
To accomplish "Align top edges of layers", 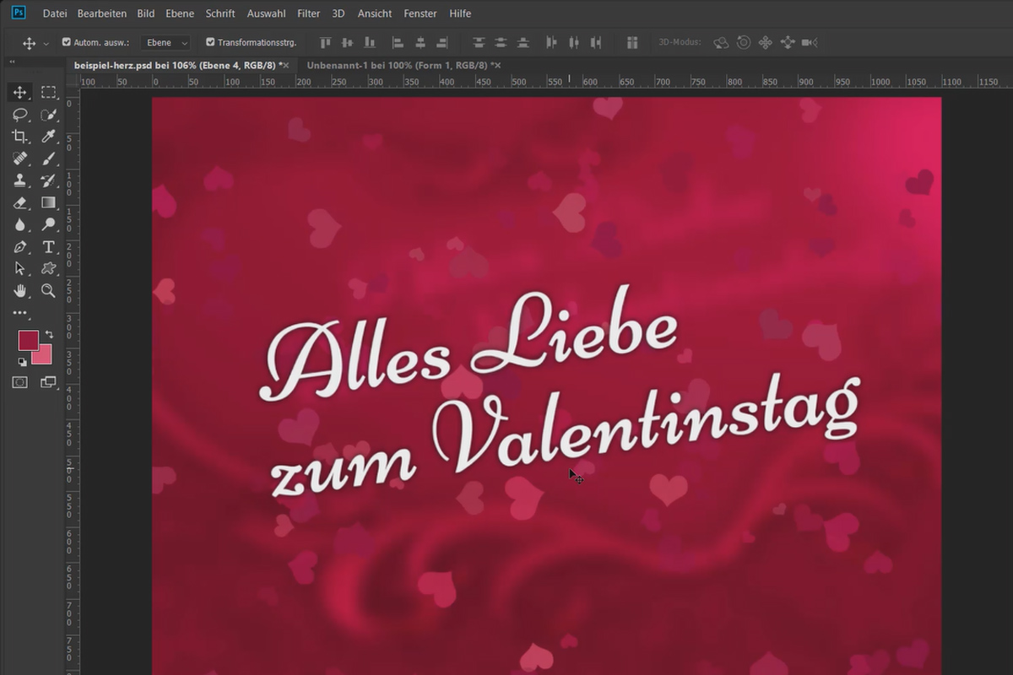I will pyautogui.click(x=325, y=42).
